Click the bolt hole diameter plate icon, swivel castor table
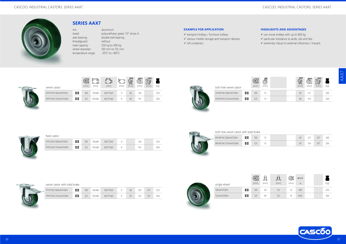Image resolution: width=346 pixels, height=244 pixels. tap(121, 81)
